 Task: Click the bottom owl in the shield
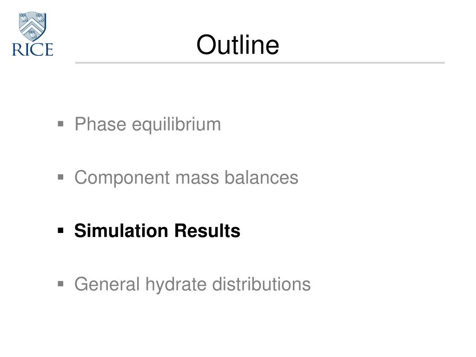coord(33,34)
